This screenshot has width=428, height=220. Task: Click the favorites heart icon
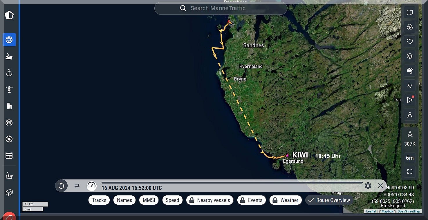click(x=410, y=41)
